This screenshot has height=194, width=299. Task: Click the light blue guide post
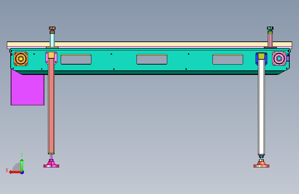click(52, 40)
